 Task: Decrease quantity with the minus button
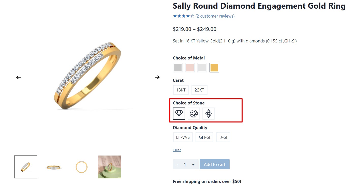coord(177,164)
